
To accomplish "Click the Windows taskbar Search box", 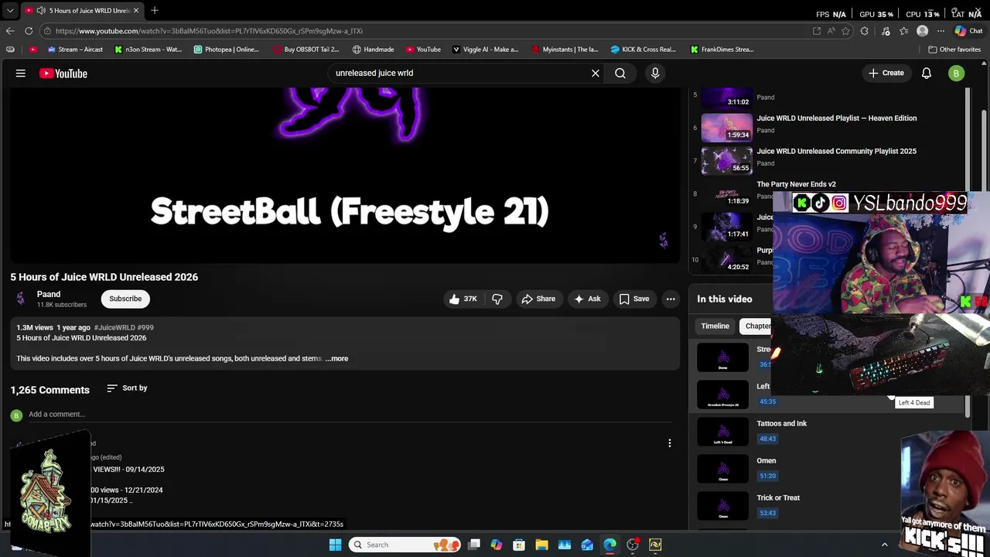I will coord(403,545).
